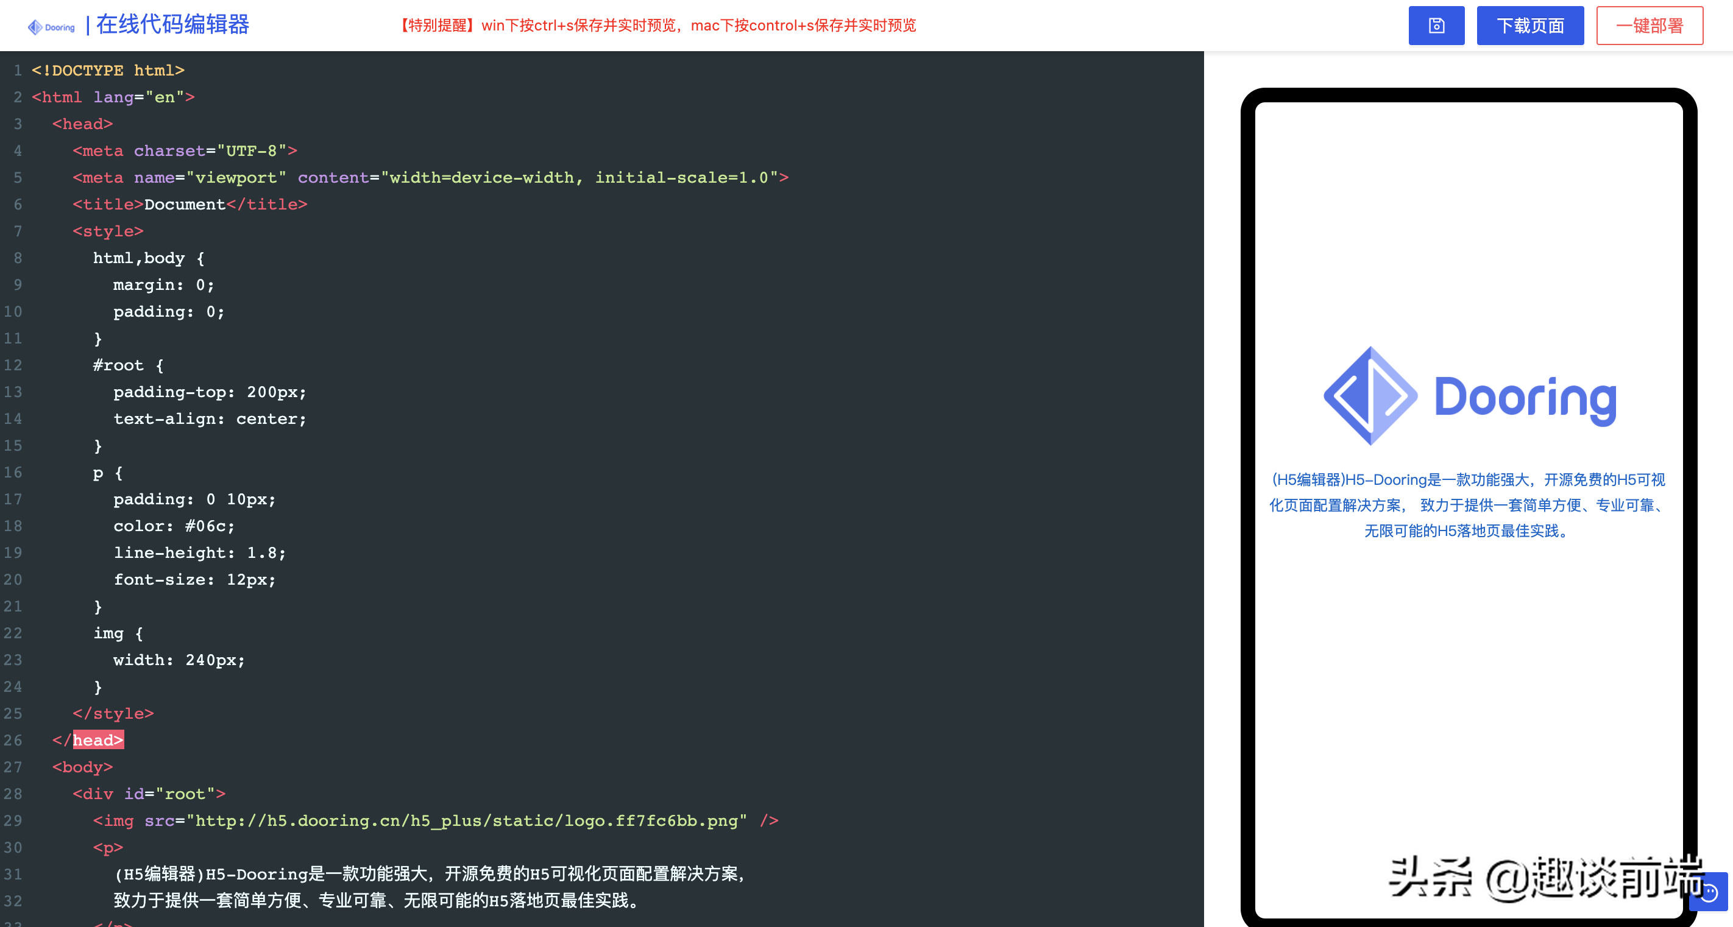
Task: Click the opening <style> tag line
Action: click(108, 231)
